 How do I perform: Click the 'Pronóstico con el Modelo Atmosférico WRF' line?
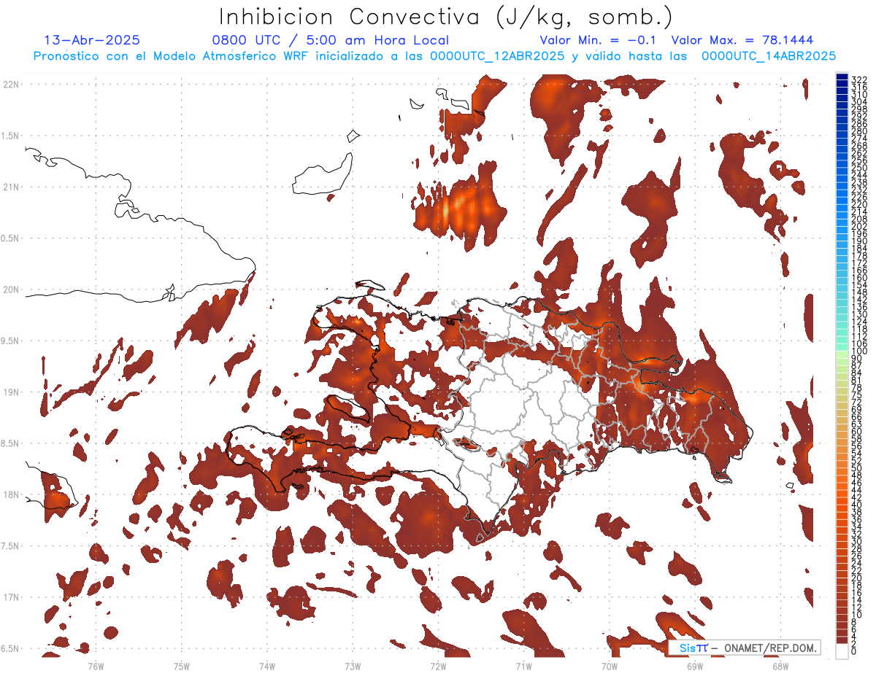[x=434, y=56]
